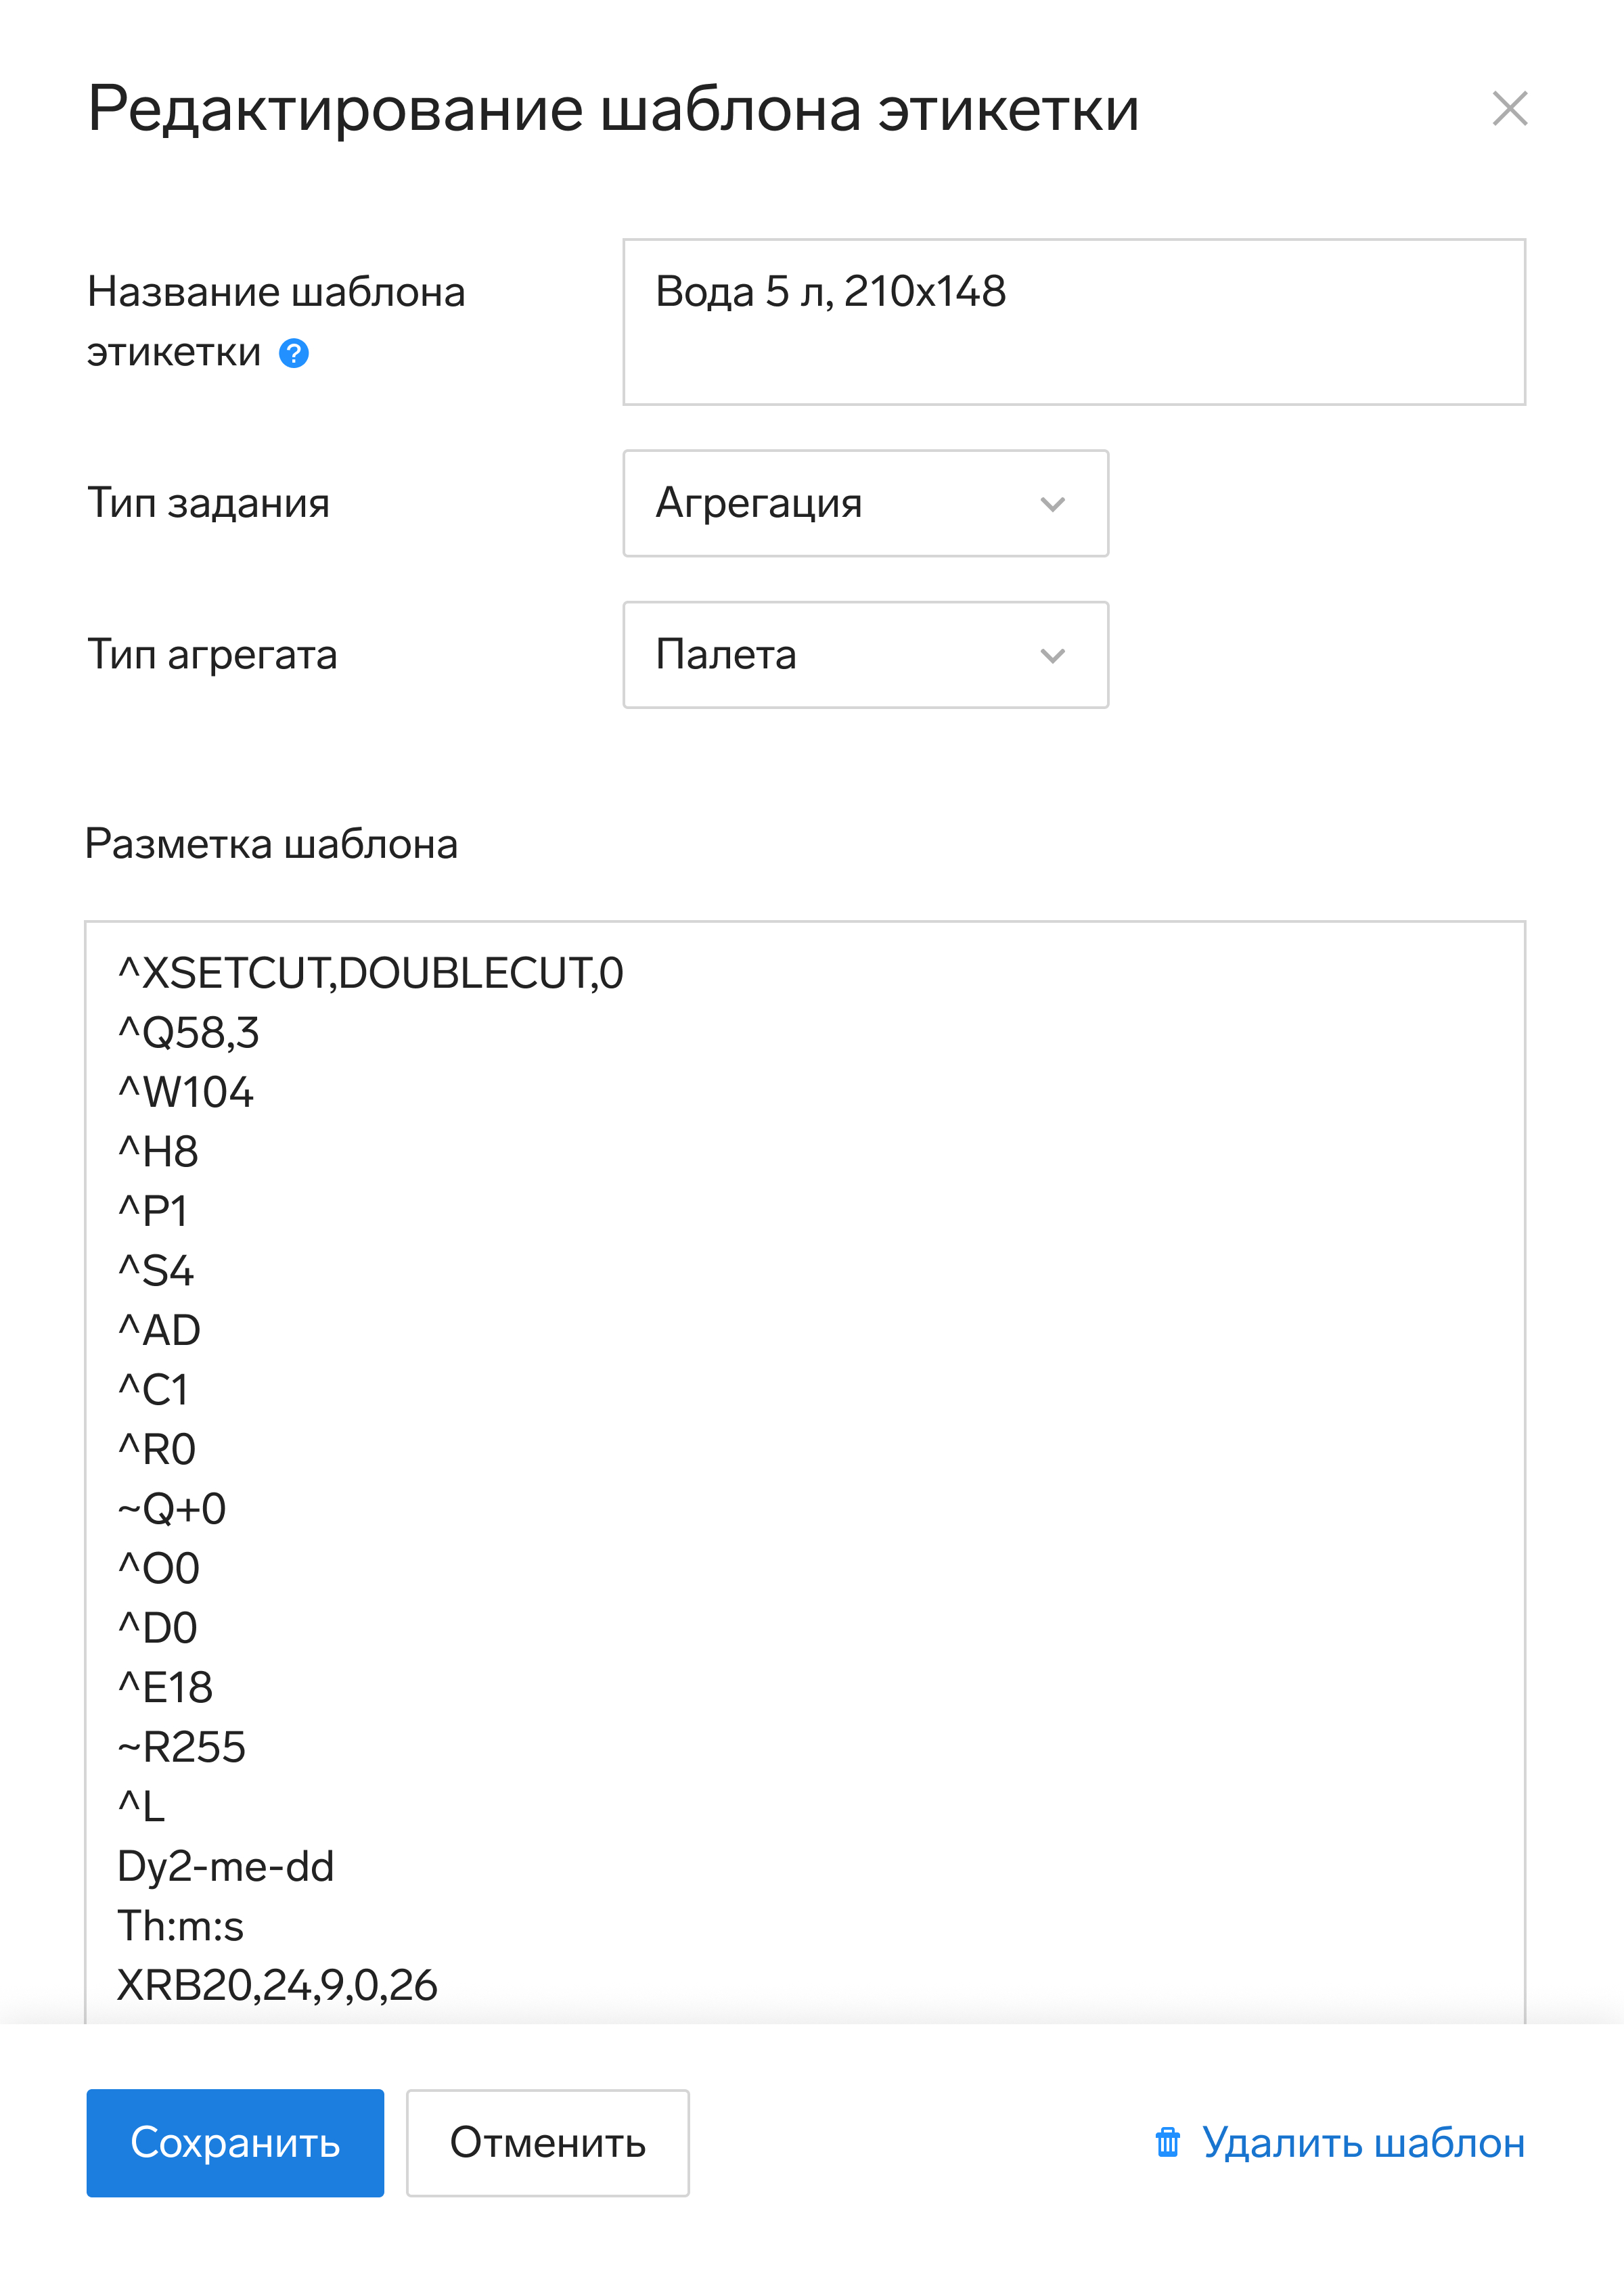Click on the XRB20,24,9,0,26 line in markup
The width and height of the screenshot is (1624, 2284).
[x=277, y=1985]
